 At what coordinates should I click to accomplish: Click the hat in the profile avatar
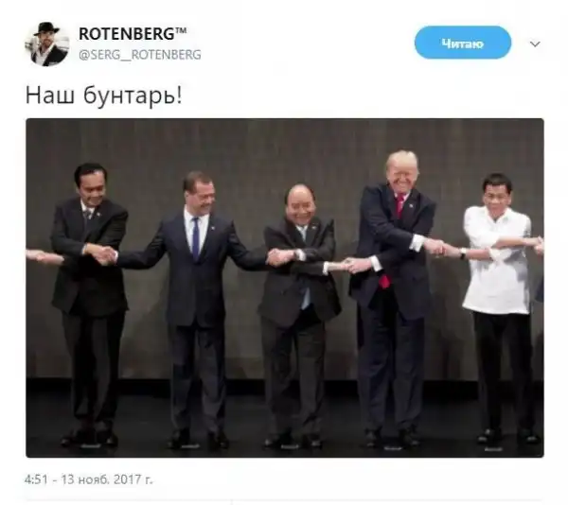click(x=47, y=28)
